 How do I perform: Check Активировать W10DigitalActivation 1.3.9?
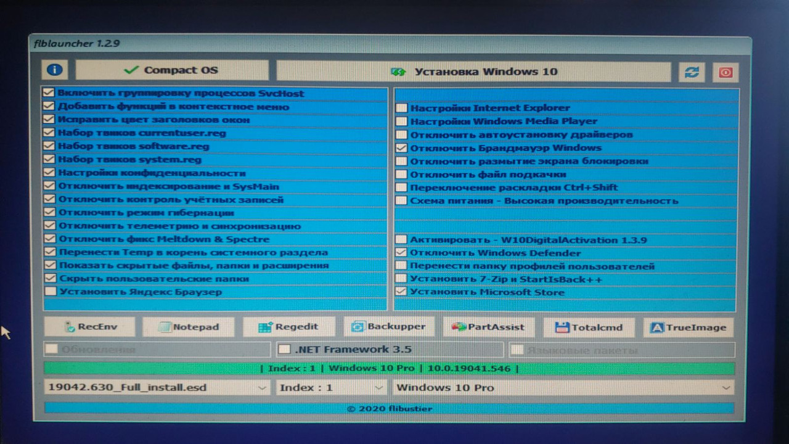[401, 240]
